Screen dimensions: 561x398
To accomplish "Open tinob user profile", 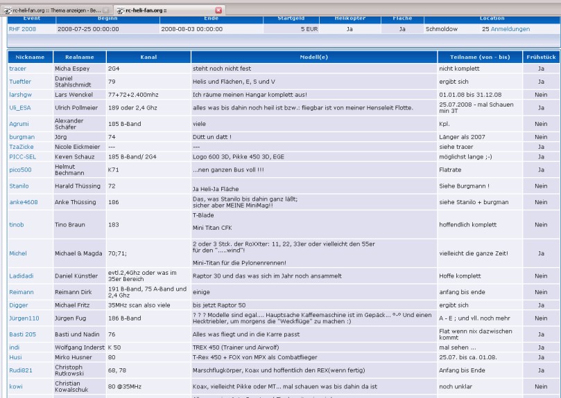I will point(17,224).
